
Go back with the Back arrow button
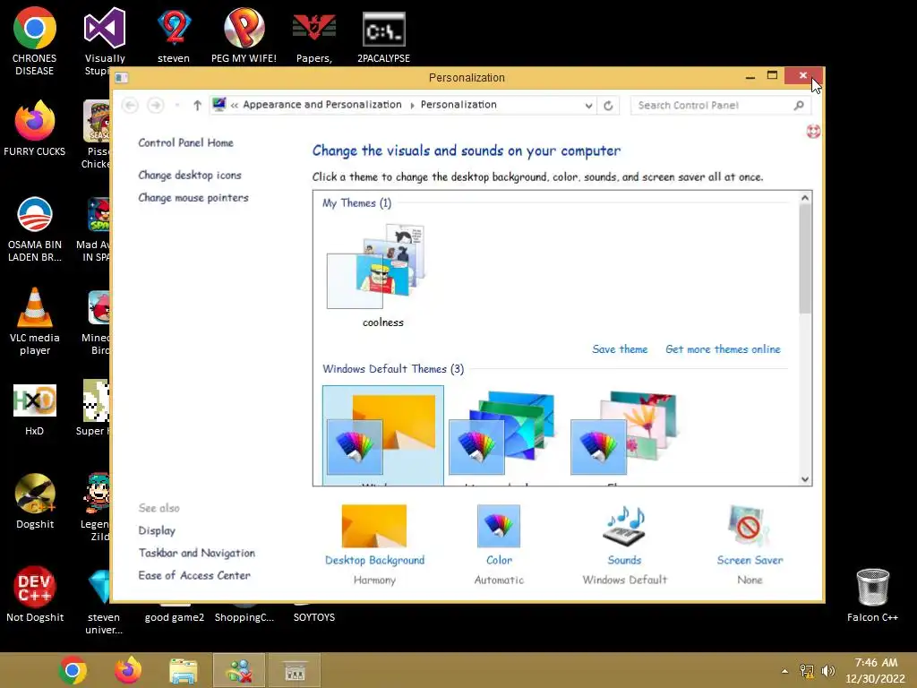click(131, 106)
